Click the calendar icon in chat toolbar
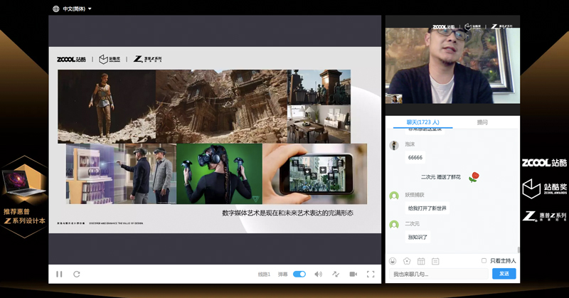The image size is (569, 298). pyautogui.click(x=421, y=261)
